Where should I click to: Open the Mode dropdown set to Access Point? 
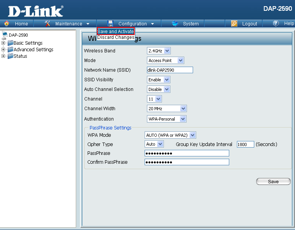165,60
